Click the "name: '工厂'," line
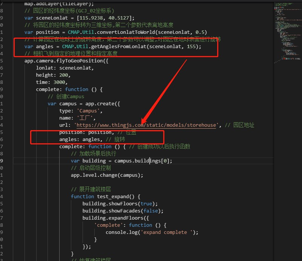Image resolution: width=302 pixels, height=261 pixels. click(77, 118)
